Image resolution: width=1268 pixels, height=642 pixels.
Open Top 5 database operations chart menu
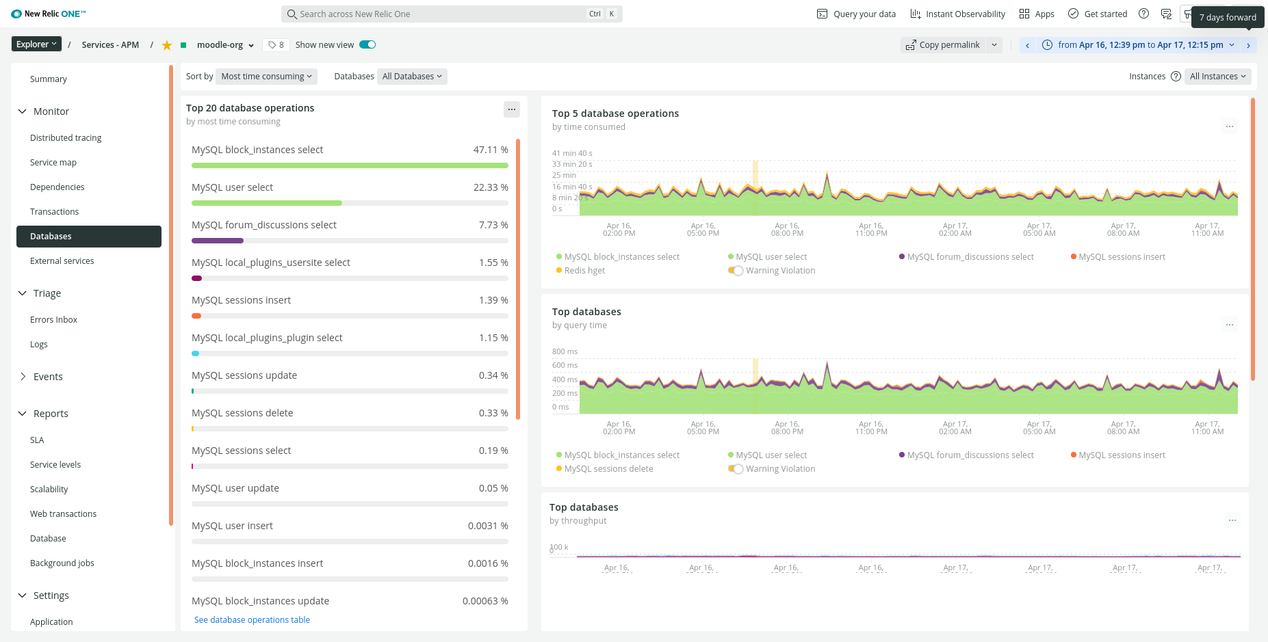(1230, 126)
